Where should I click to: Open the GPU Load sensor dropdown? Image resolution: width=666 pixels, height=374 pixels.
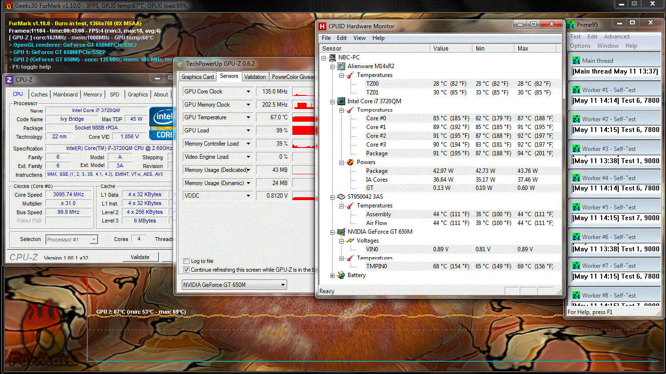(248, 131)
